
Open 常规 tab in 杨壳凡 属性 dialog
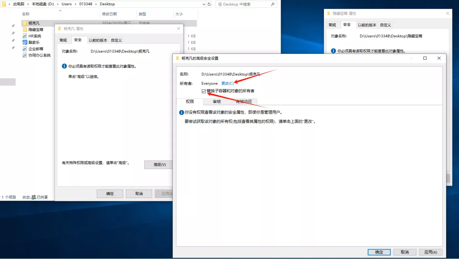[63, 40]
